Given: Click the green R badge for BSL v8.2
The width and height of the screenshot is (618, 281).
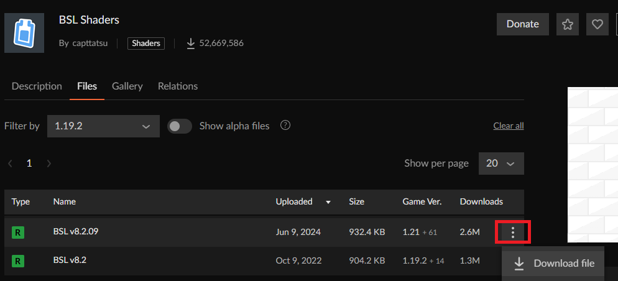Looking at the screenshot, I should [x=18, y=261].
